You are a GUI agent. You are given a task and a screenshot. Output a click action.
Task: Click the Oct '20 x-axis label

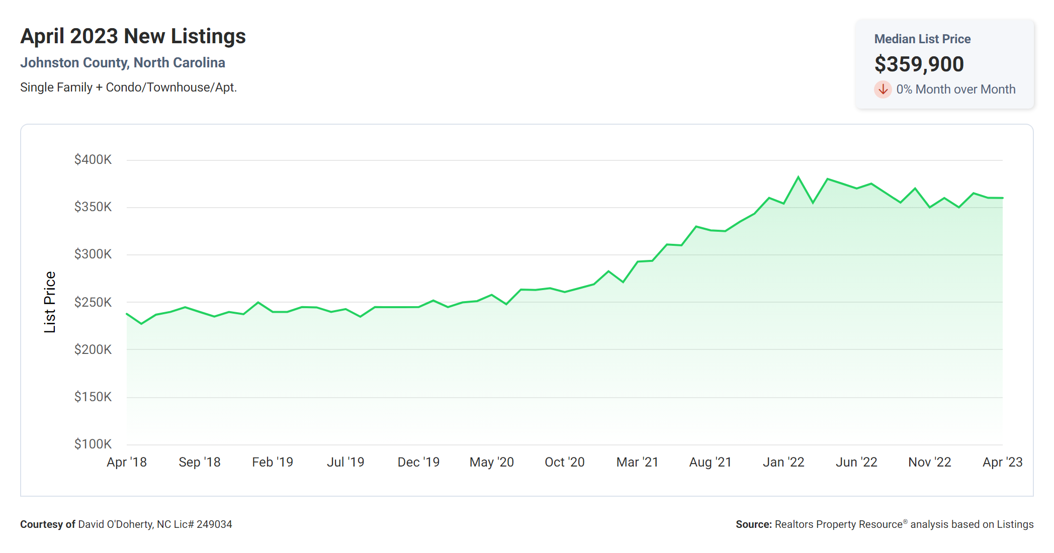[x=565, y=463]
